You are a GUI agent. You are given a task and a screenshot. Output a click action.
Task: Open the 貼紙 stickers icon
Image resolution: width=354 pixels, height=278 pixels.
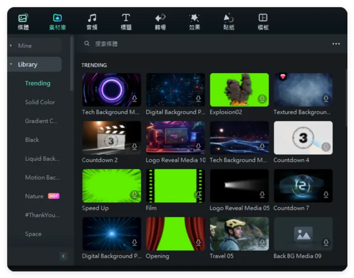click(x=229, y=18)
